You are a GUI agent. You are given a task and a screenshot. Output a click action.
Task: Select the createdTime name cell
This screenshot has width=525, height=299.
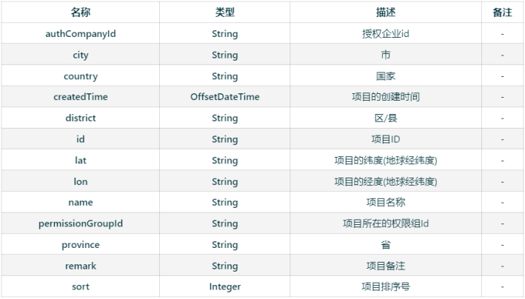(81, 97)
